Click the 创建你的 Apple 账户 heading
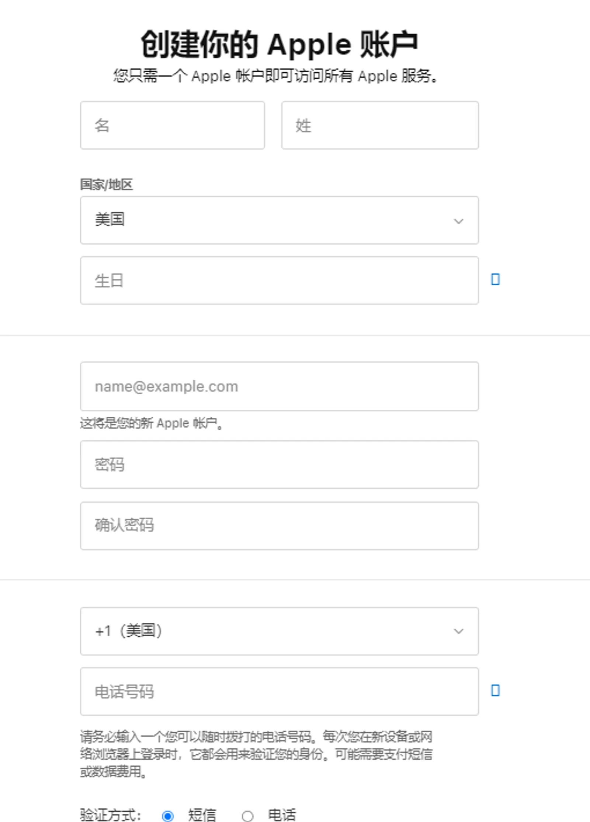The width and height of the screenshot is (590, 822). click(x=279, y=44)
